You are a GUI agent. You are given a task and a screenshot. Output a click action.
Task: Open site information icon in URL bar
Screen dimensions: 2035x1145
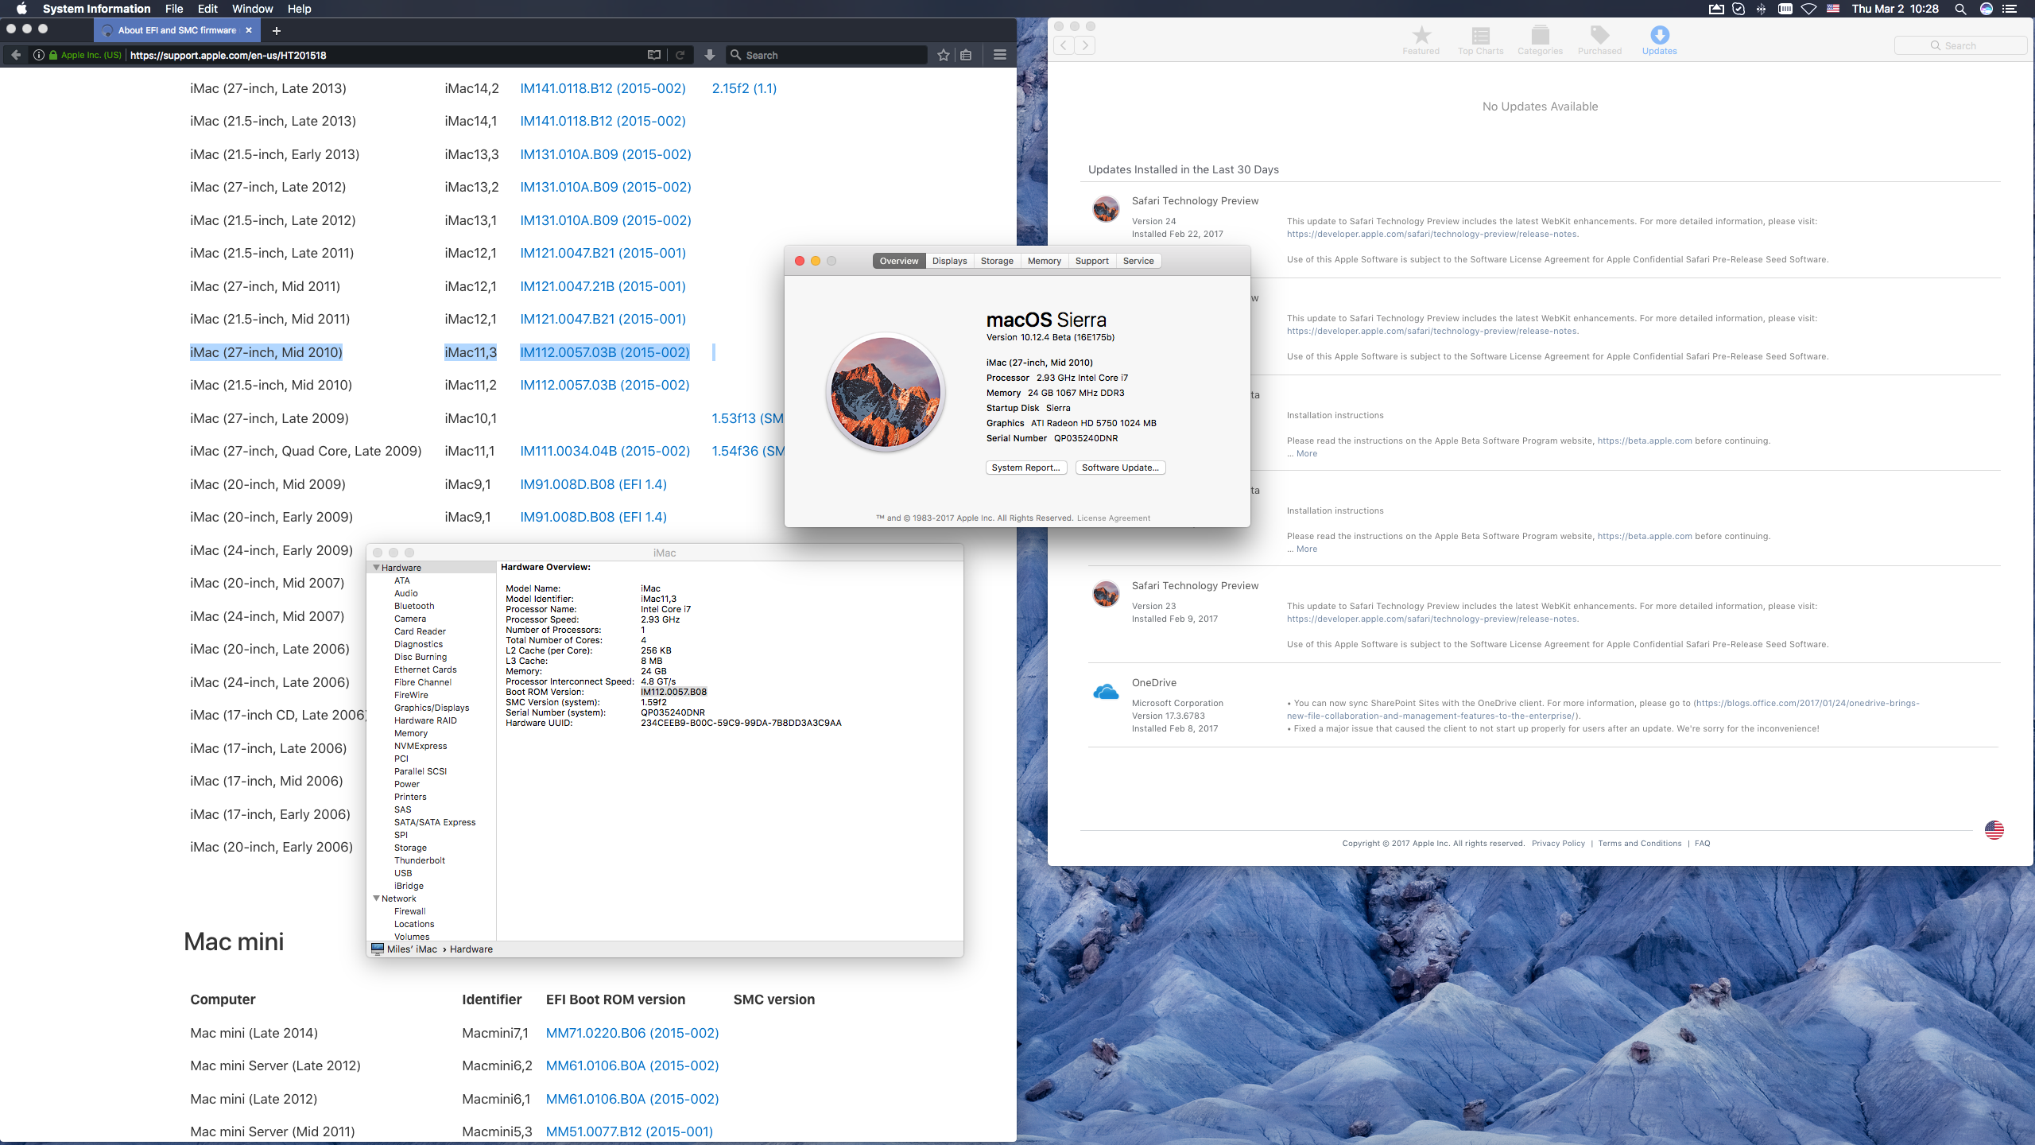click(38, 55)
